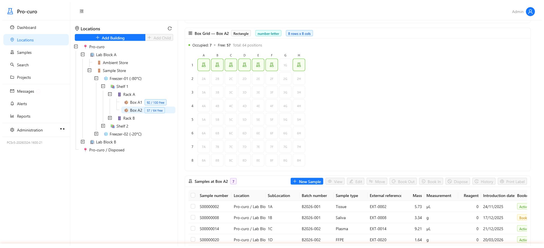Viewport: 544px width, 248px height.
Task: Go to Reports in the sidebar
Action: [x=24, y=116]
